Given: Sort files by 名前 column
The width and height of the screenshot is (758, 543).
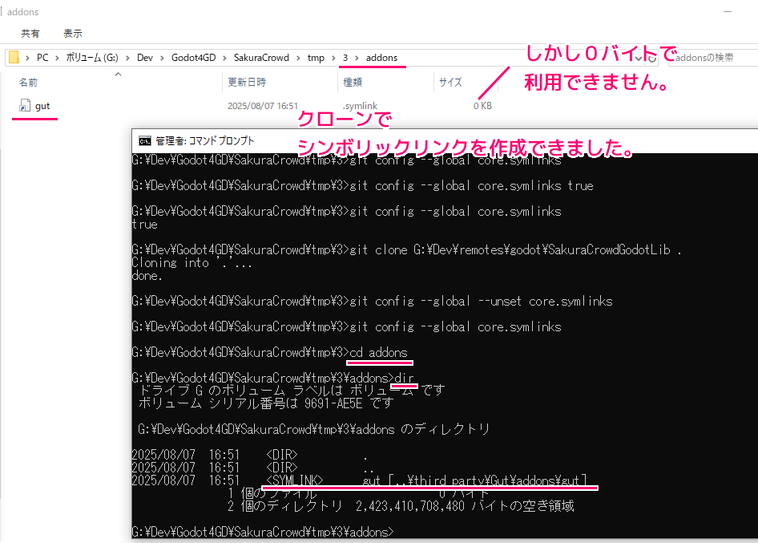Looking at the screenshot, I should [x=29, y=82].
